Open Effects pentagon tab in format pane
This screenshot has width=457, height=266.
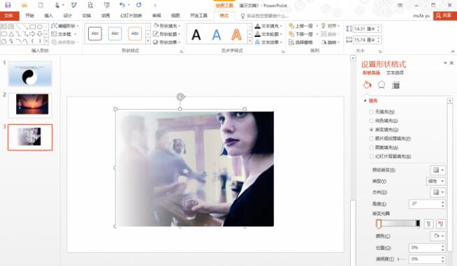382,85
